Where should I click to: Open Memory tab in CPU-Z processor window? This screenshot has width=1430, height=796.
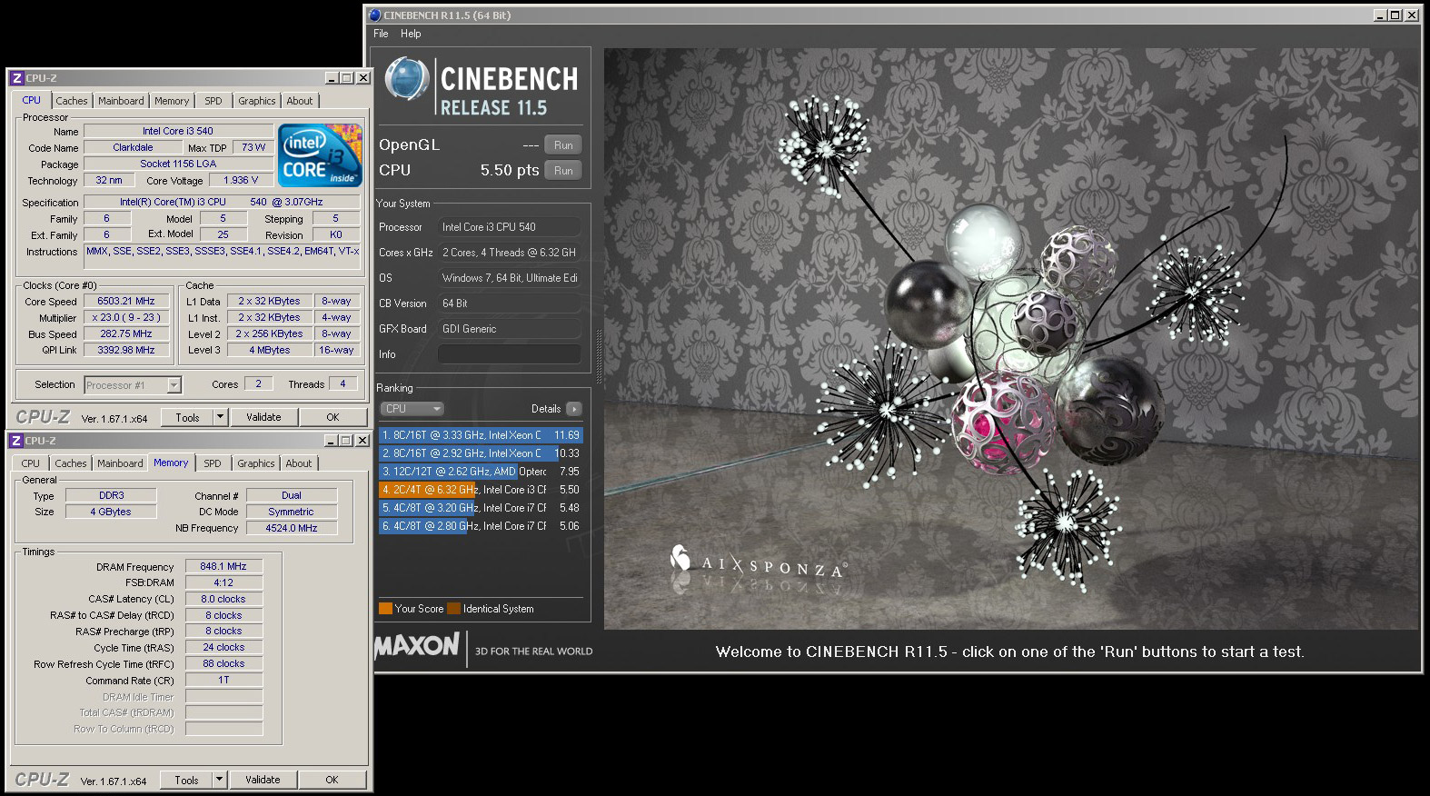(172, 101)
